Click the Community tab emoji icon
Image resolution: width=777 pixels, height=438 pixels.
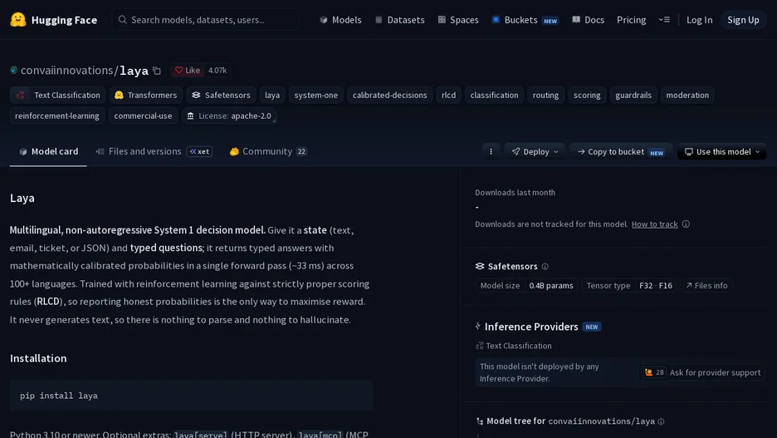(234, 152)
